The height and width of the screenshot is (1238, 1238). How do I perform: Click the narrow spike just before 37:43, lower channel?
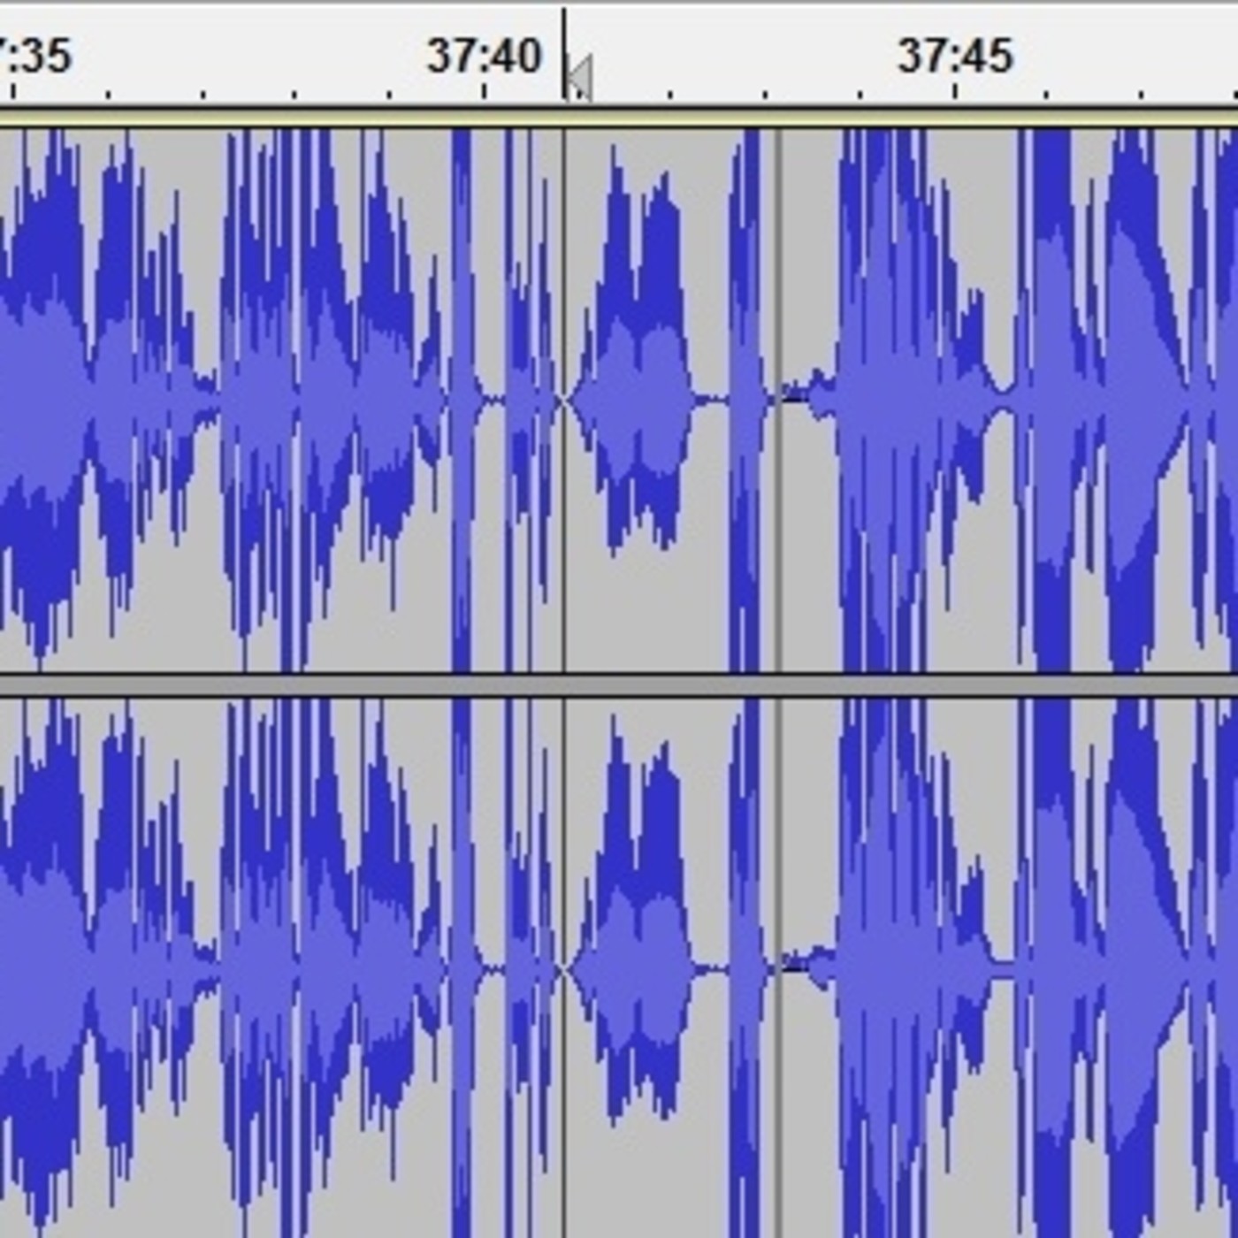[x=745, y=967]
